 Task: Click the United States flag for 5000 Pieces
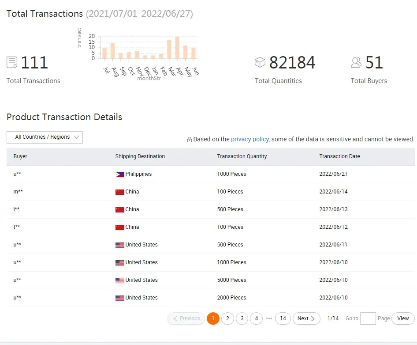pyautogui.click(x=119, y=281)
